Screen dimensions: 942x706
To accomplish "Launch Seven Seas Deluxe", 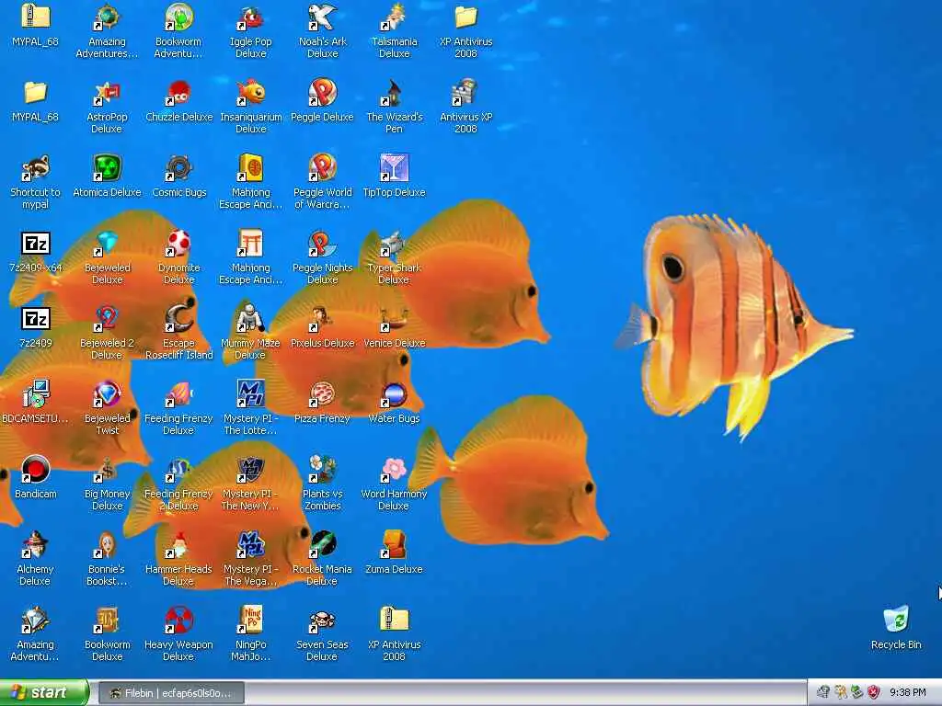I will click(323, 635).
